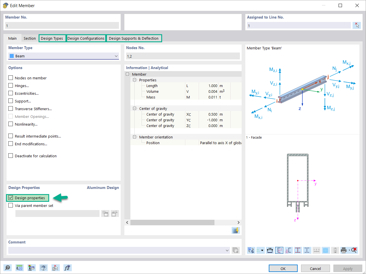
Task: Click the table export icon below Information panel
Action: point(236,231)
